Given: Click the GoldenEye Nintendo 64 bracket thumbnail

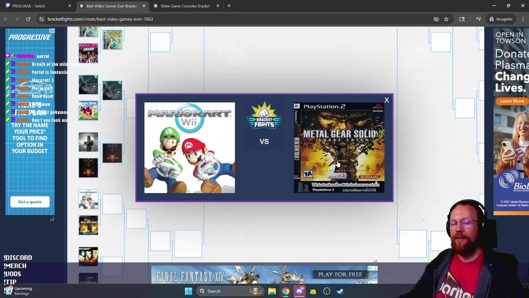Looking at the screenshot, I should 88,257.
